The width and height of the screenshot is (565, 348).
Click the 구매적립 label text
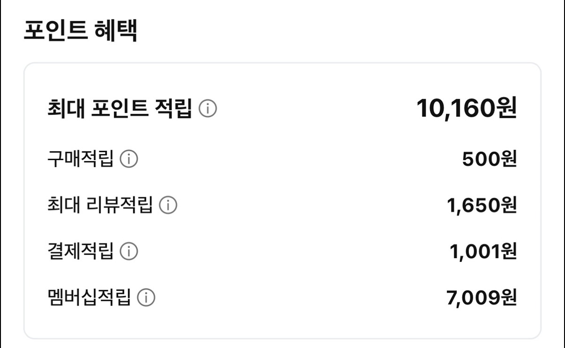click(x=81, y=160)
